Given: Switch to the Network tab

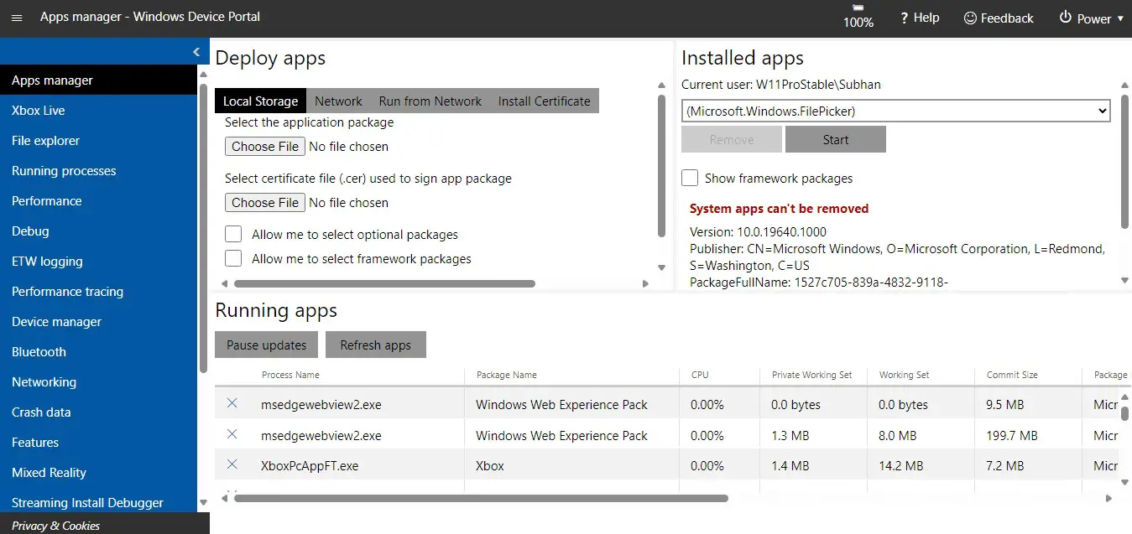Looking at the screenshot, I should pyautogui.click(x=338, y=101).
